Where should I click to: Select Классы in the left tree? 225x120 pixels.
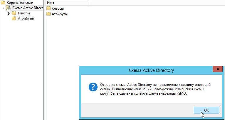(24, 13)
